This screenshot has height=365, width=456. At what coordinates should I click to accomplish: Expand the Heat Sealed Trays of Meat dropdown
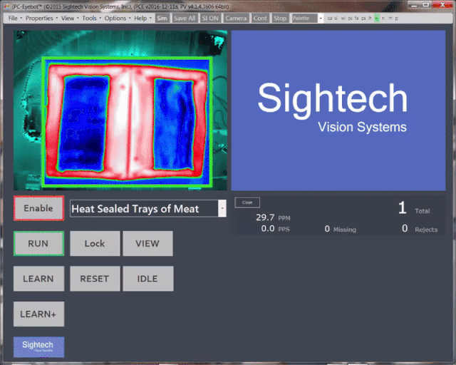(x=222, y=208)
